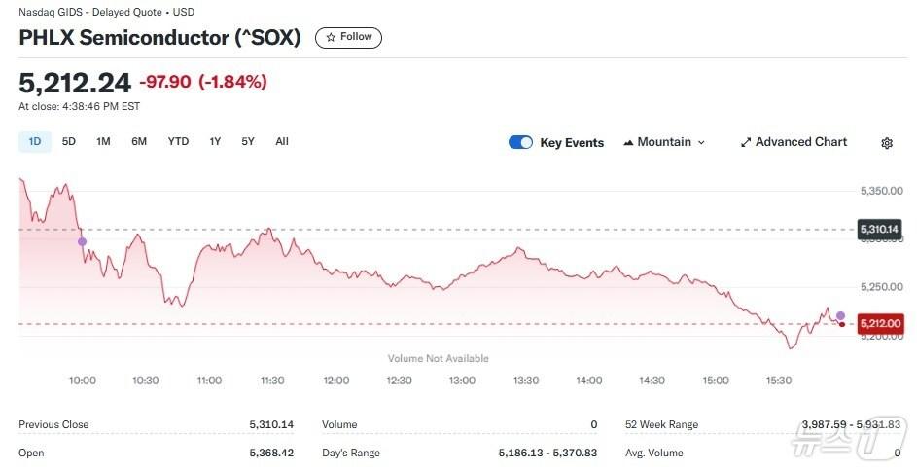
Task: Select the 1D time range tab
Action: [35, 141]
